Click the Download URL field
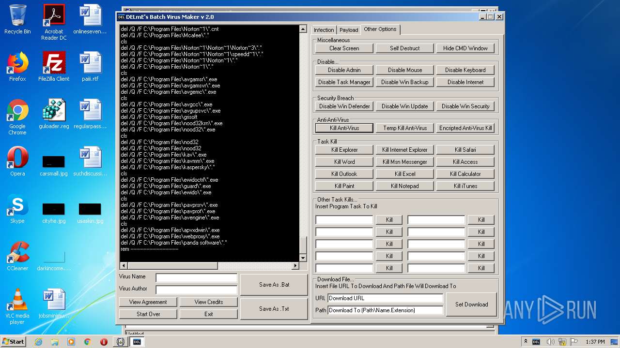The image size is (620, 348). click(386, 298)
